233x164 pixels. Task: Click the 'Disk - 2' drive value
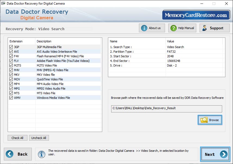172,65
